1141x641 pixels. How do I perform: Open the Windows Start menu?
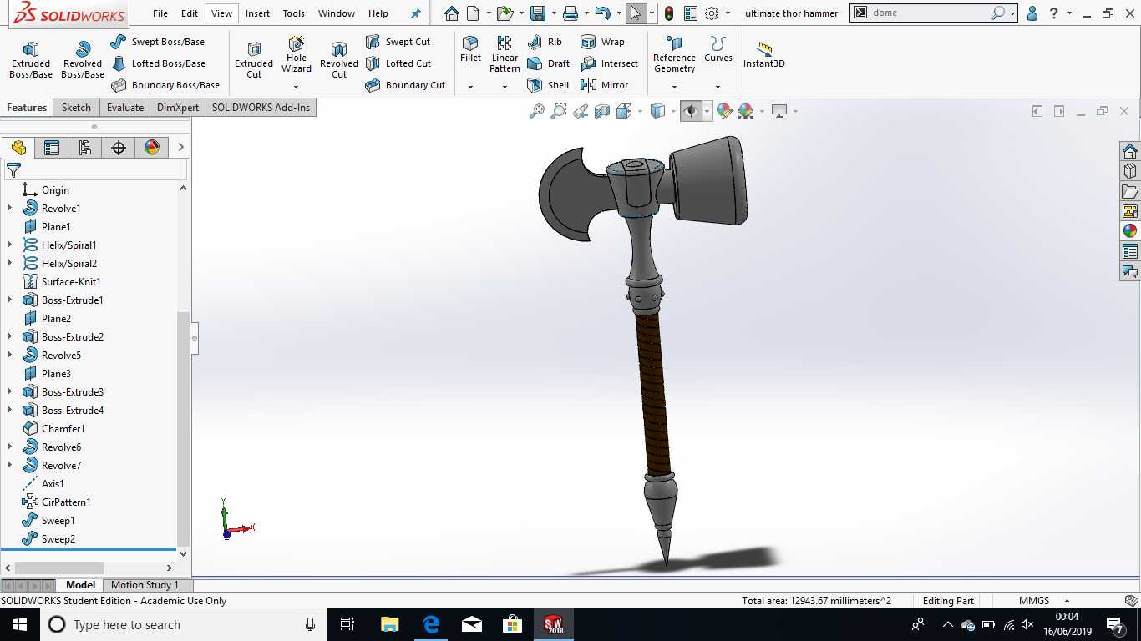click(x=20, y=624)
